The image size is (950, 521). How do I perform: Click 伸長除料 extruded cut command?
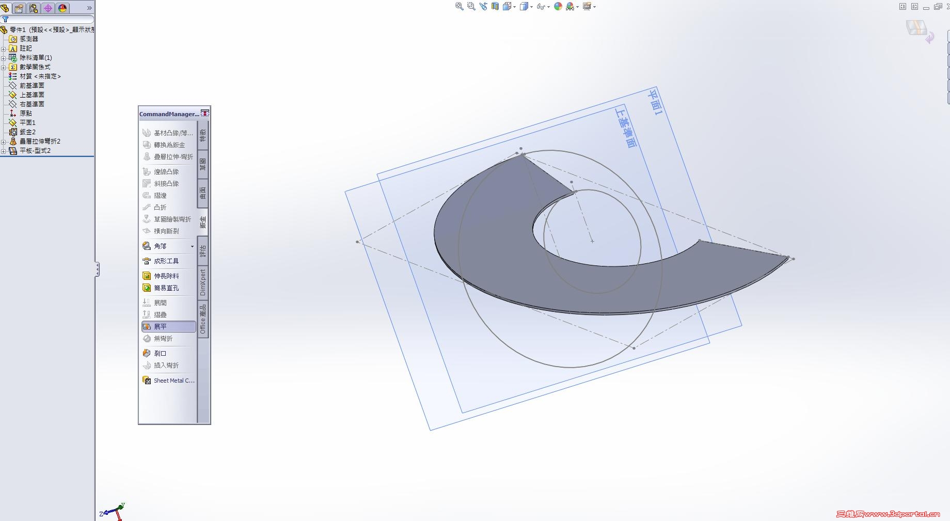coord(161,276)
